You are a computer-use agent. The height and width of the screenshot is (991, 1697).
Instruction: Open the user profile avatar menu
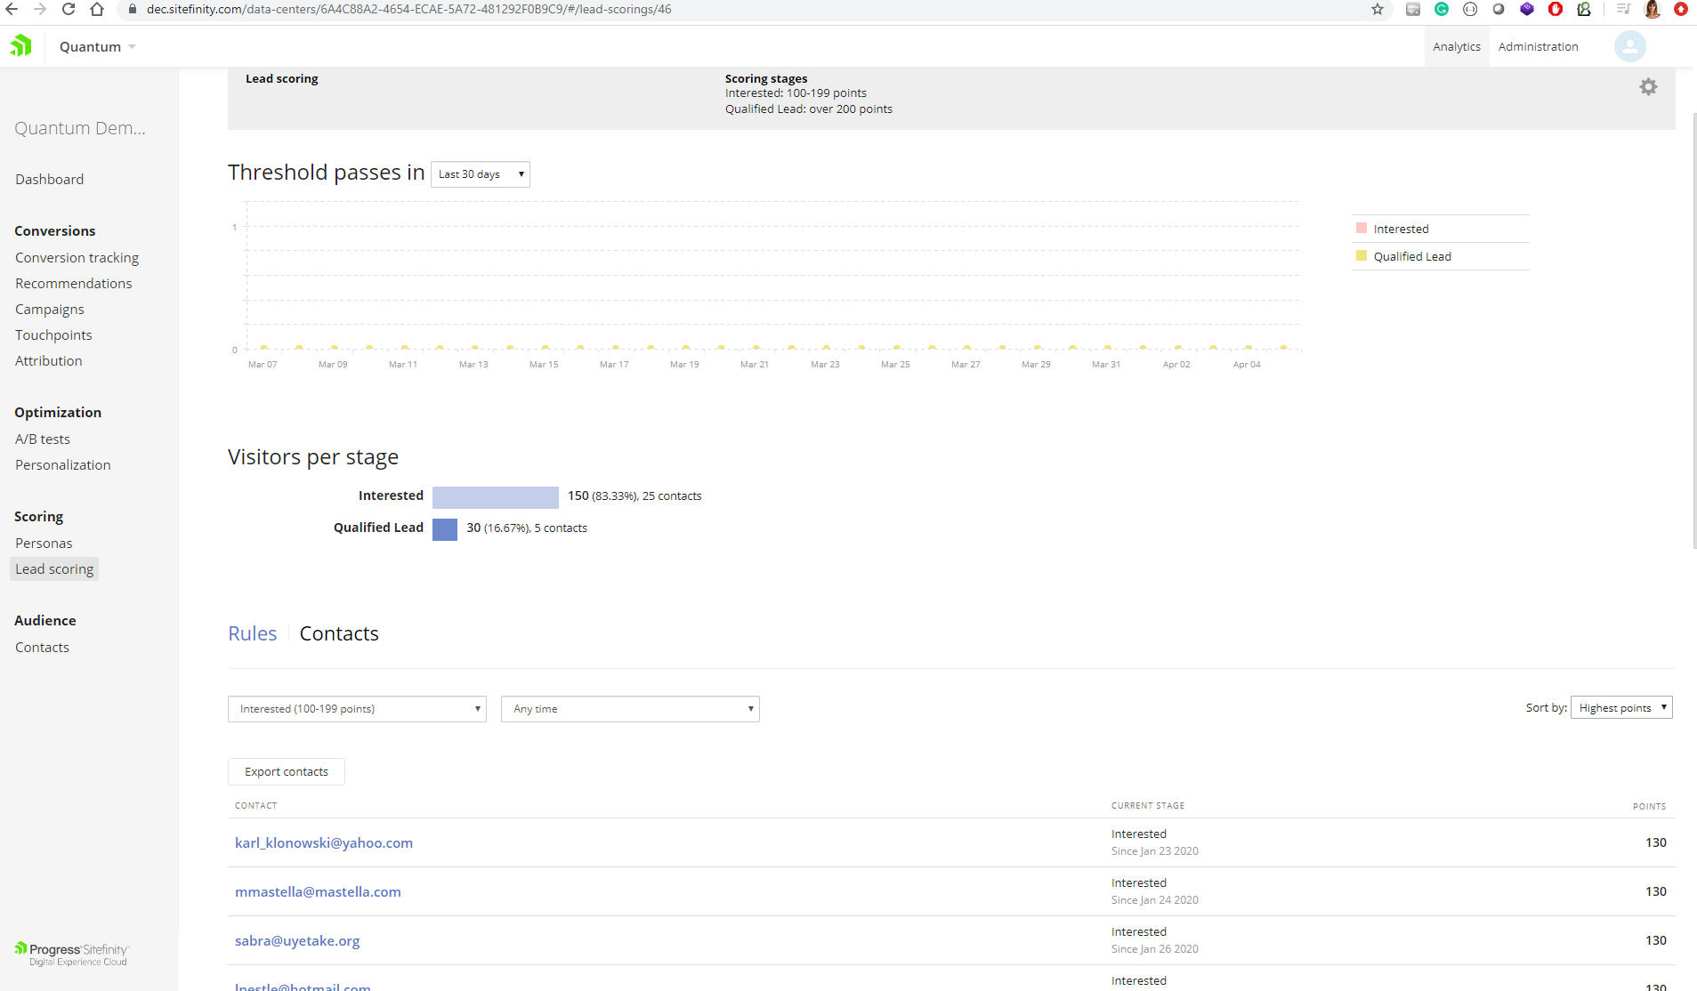coord(1628,45)
